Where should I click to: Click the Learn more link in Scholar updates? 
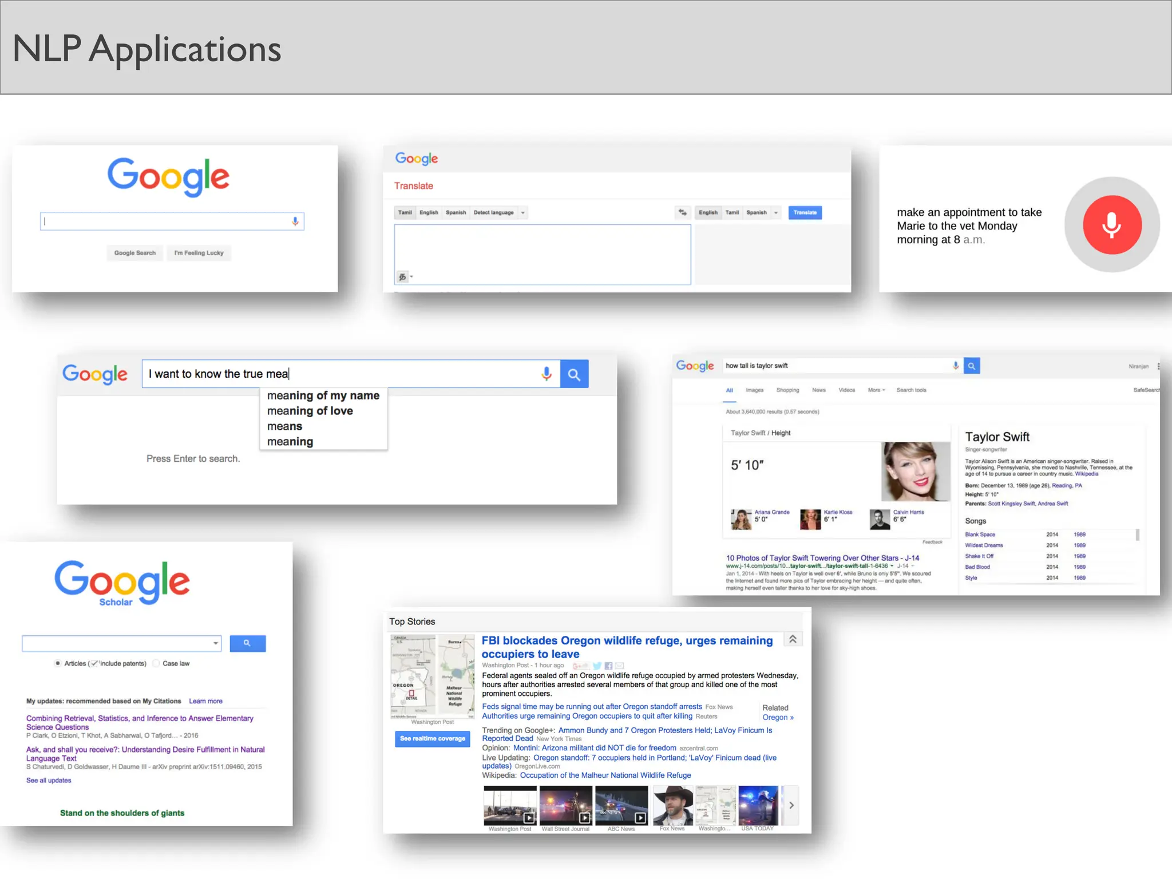[205, 701]
